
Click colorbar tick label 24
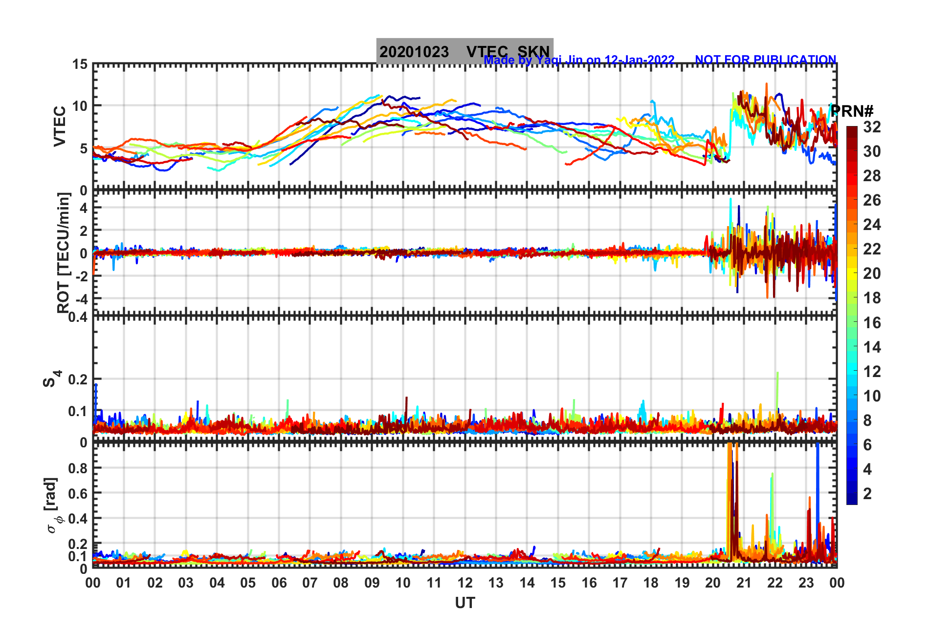872,225
